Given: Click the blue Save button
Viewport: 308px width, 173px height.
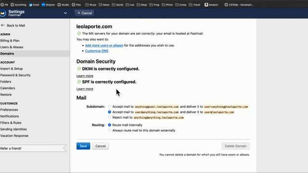Looking at the screenshot, I should (x=83, y=146).
